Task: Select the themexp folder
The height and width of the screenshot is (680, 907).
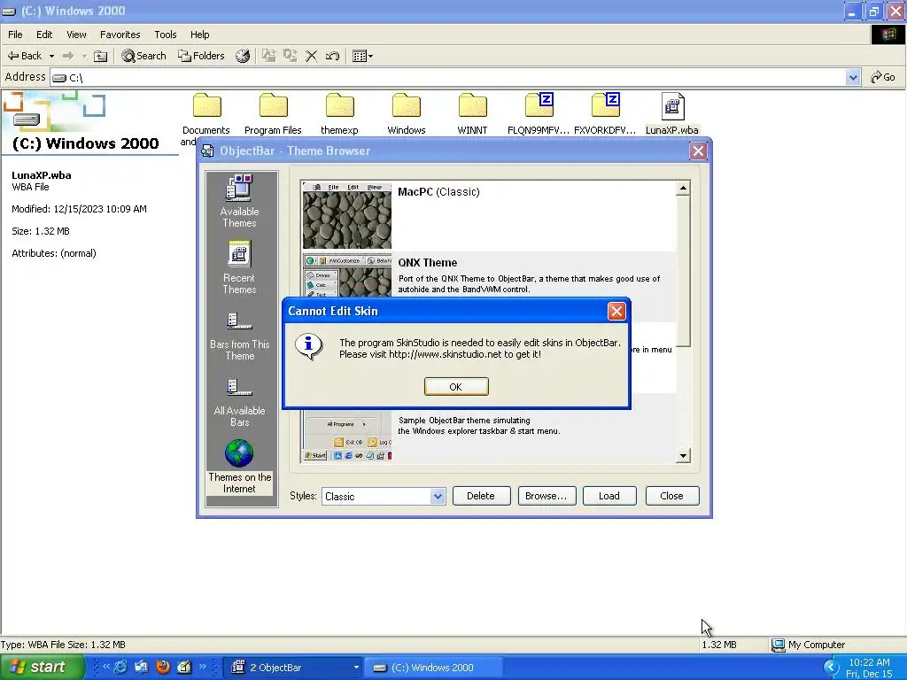Action: pos(339,114)
